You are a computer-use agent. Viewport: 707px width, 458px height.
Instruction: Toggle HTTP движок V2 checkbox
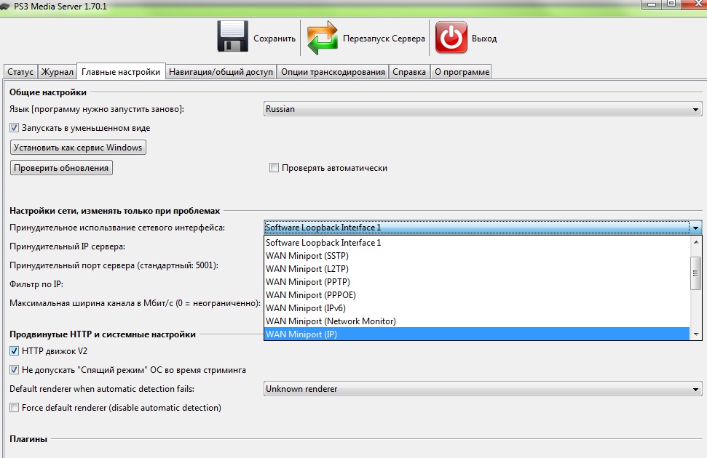[x=15, y=351]
